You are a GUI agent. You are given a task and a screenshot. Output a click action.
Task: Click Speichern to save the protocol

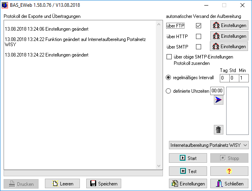(x=104, y=183)
